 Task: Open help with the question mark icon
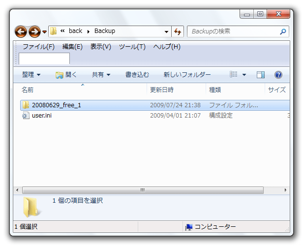278,75
